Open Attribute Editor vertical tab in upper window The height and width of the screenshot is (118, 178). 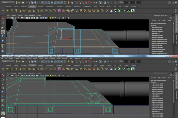tap(177, 40)
